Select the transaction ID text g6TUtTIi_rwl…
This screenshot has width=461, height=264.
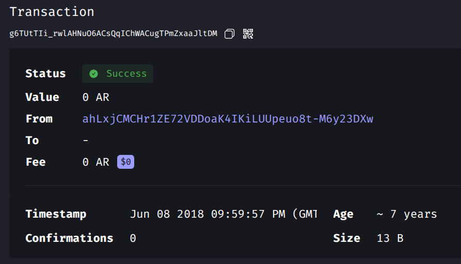(x=113, y=33)
